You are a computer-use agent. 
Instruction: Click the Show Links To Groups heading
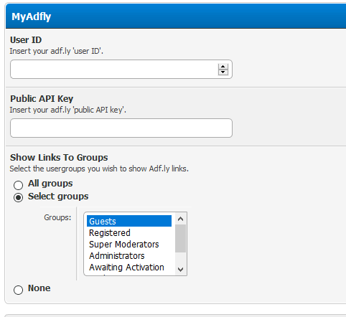tap(59, 158)
